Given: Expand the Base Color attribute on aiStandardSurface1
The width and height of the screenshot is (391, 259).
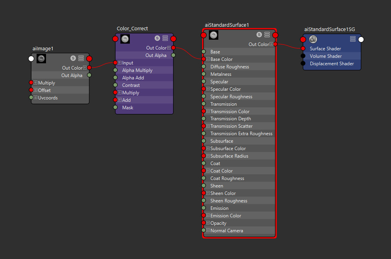Looking at the screenshot, I should coord(207,59).
